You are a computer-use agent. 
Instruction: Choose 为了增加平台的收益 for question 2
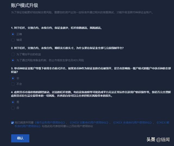[x=13, y=54]
